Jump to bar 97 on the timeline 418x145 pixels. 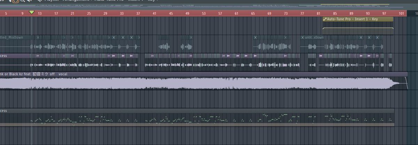click(x=384, y=13)
